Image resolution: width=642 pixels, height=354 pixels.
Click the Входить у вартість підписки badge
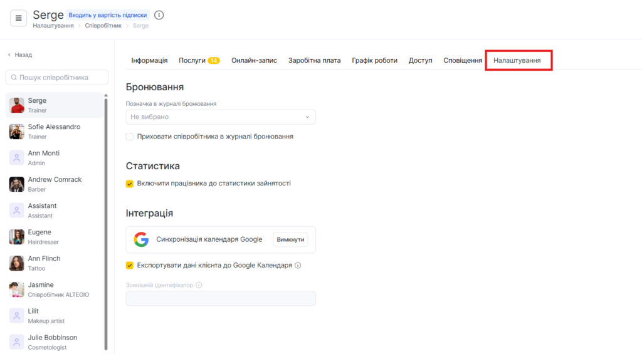108,15
